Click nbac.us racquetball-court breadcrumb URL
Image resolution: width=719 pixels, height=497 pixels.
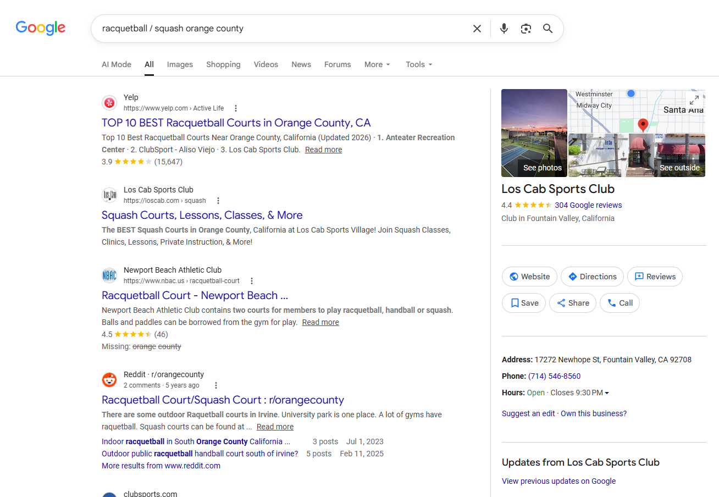tap(181, 281)
